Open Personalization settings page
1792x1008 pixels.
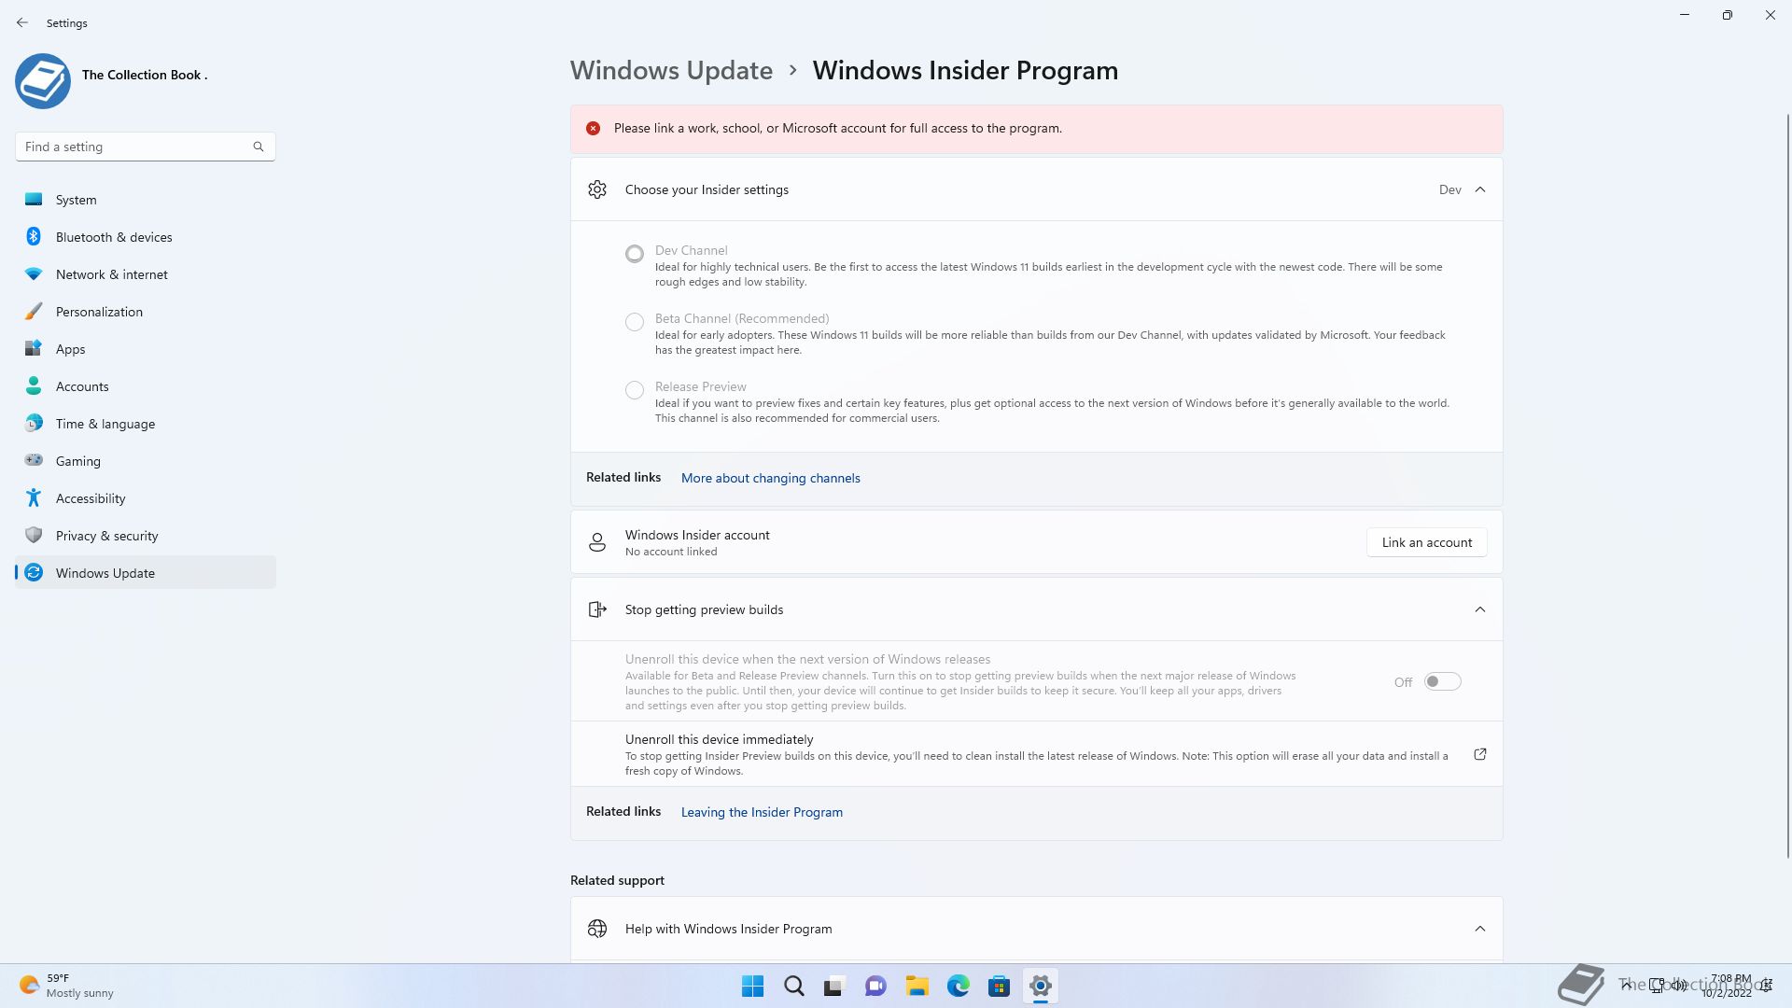[146, 312]
